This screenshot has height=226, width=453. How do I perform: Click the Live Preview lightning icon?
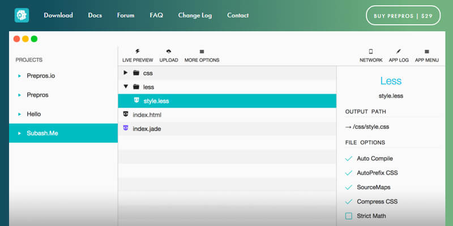point(138,51)
